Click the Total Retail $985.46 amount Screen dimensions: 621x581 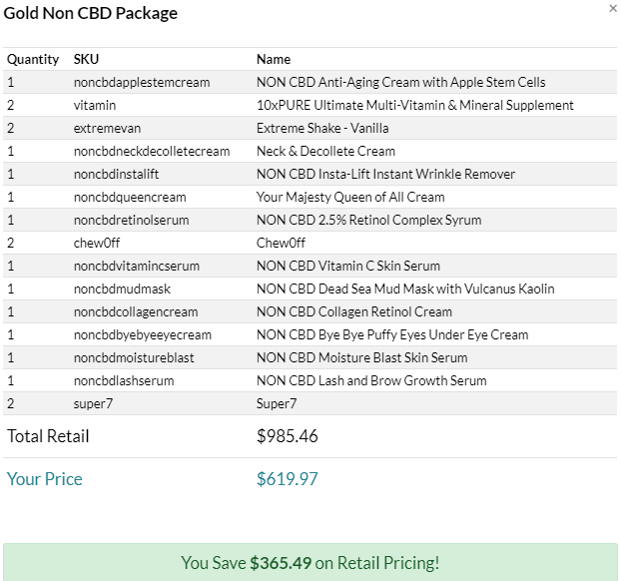tap(288, 436)
